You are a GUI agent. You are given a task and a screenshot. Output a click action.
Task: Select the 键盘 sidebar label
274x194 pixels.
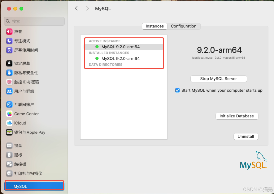(x=18, y=145)
